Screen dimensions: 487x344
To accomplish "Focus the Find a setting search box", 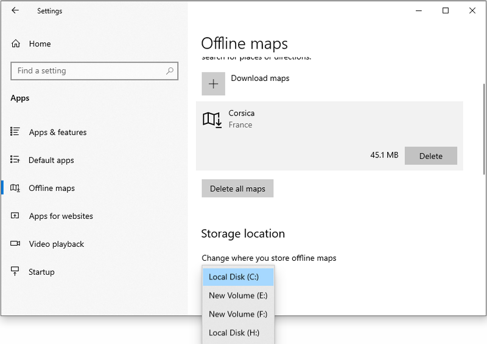I will pos(94,71).
